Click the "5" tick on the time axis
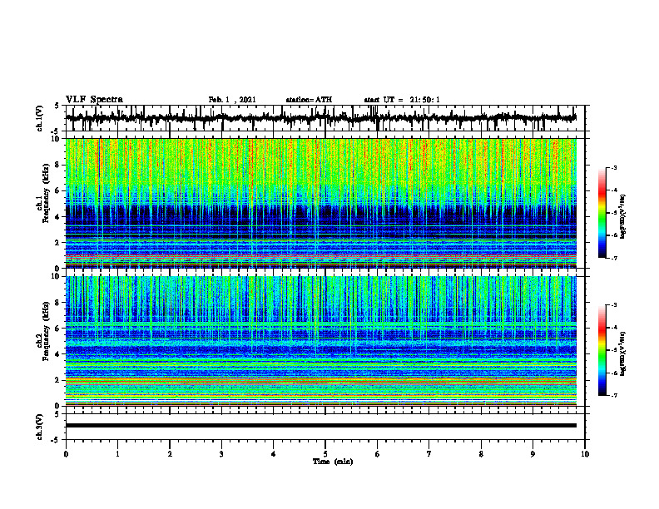659x509 pixels. (x=325, y=454)
